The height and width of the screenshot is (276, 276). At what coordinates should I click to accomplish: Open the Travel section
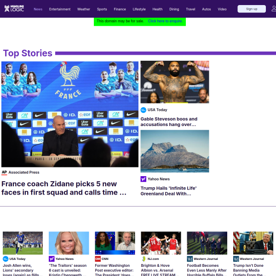pyautogui.click(x=190, y=9)
